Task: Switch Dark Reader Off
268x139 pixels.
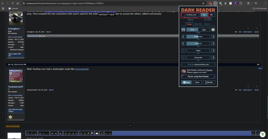Action: [x=211, y=15]
